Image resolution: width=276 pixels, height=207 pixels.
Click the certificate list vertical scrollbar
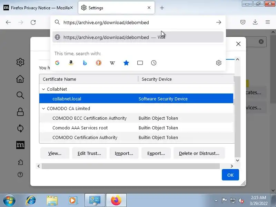pyautogui.click(x=237, y=117)
